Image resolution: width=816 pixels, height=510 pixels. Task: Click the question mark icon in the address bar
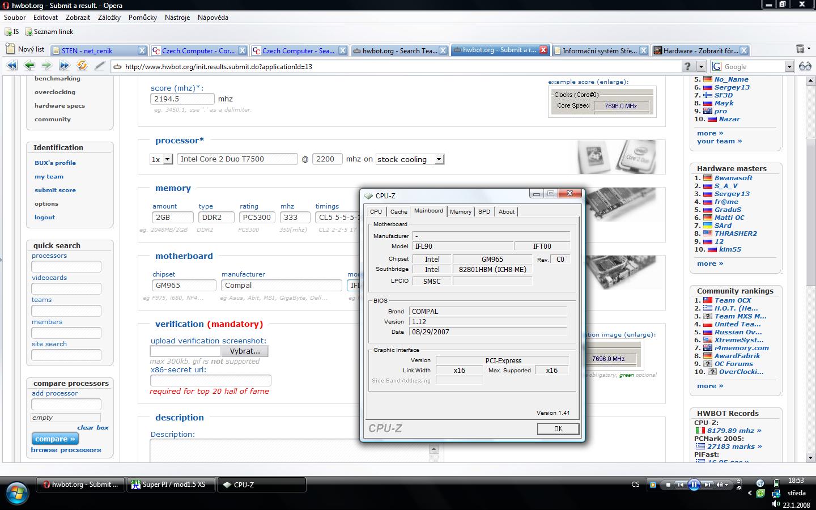687,66
